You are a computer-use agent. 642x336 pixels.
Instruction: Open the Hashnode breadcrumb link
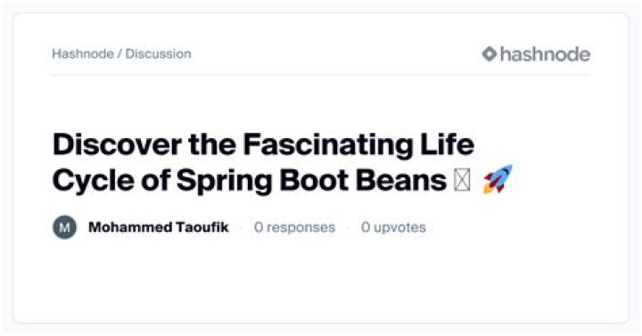click(83, 53)
